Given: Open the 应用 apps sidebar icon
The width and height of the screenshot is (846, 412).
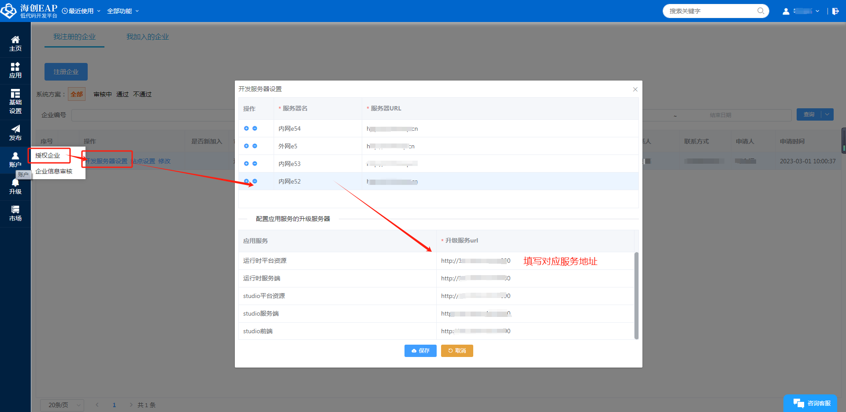Looking at the screenshot, I should pyautogui.click(x=15, y=70).
